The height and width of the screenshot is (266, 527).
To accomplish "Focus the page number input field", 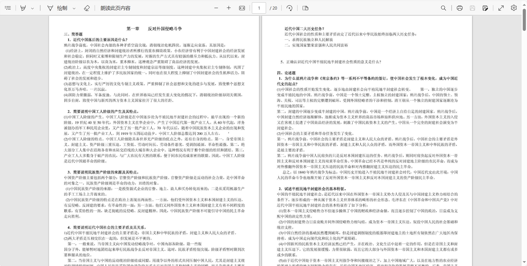I will pyautogui.click(x=259, y=8).
